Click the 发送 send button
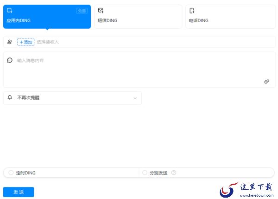The image size is (278, 199). [x=19, y=192]
